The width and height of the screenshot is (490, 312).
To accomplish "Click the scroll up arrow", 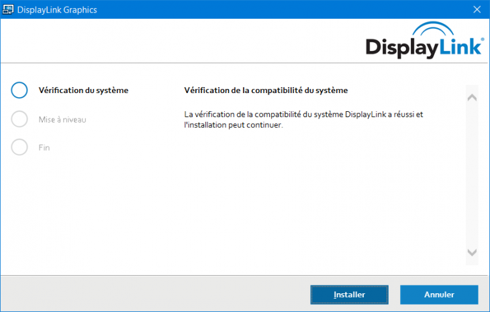I will (x=472, y=98).
